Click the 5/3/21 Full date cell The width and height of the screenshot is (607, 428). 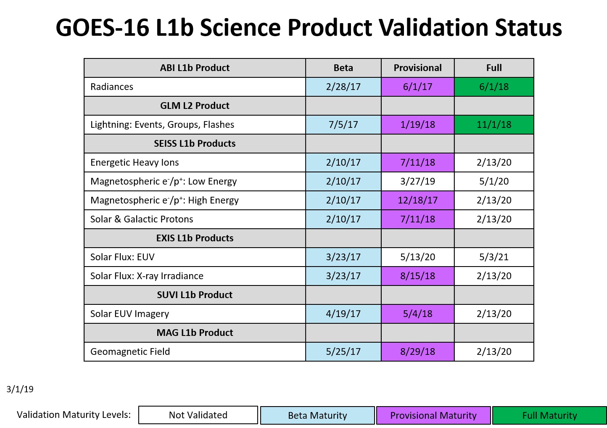click(494, 257)
